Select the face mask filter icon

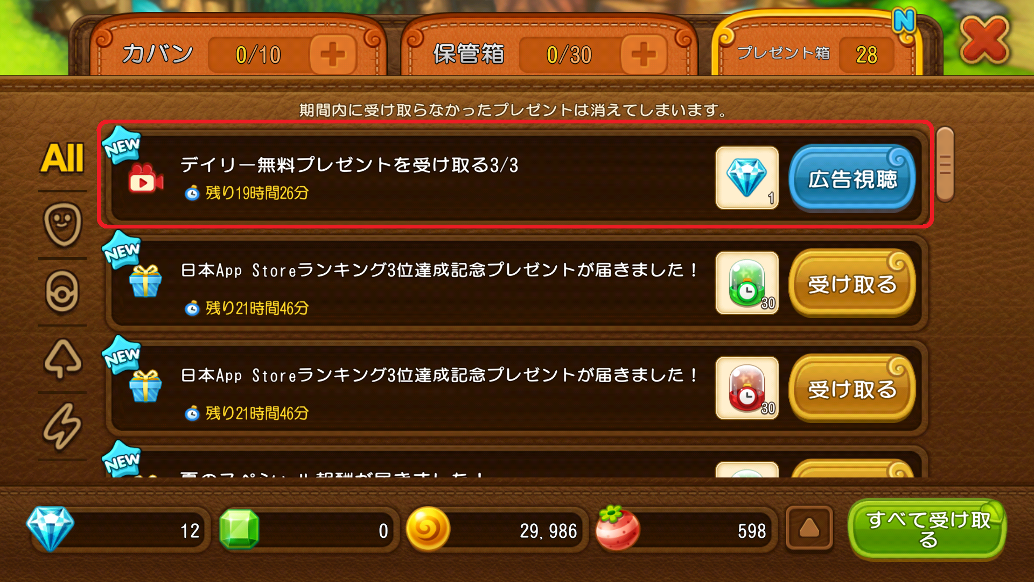pos(62,225)
